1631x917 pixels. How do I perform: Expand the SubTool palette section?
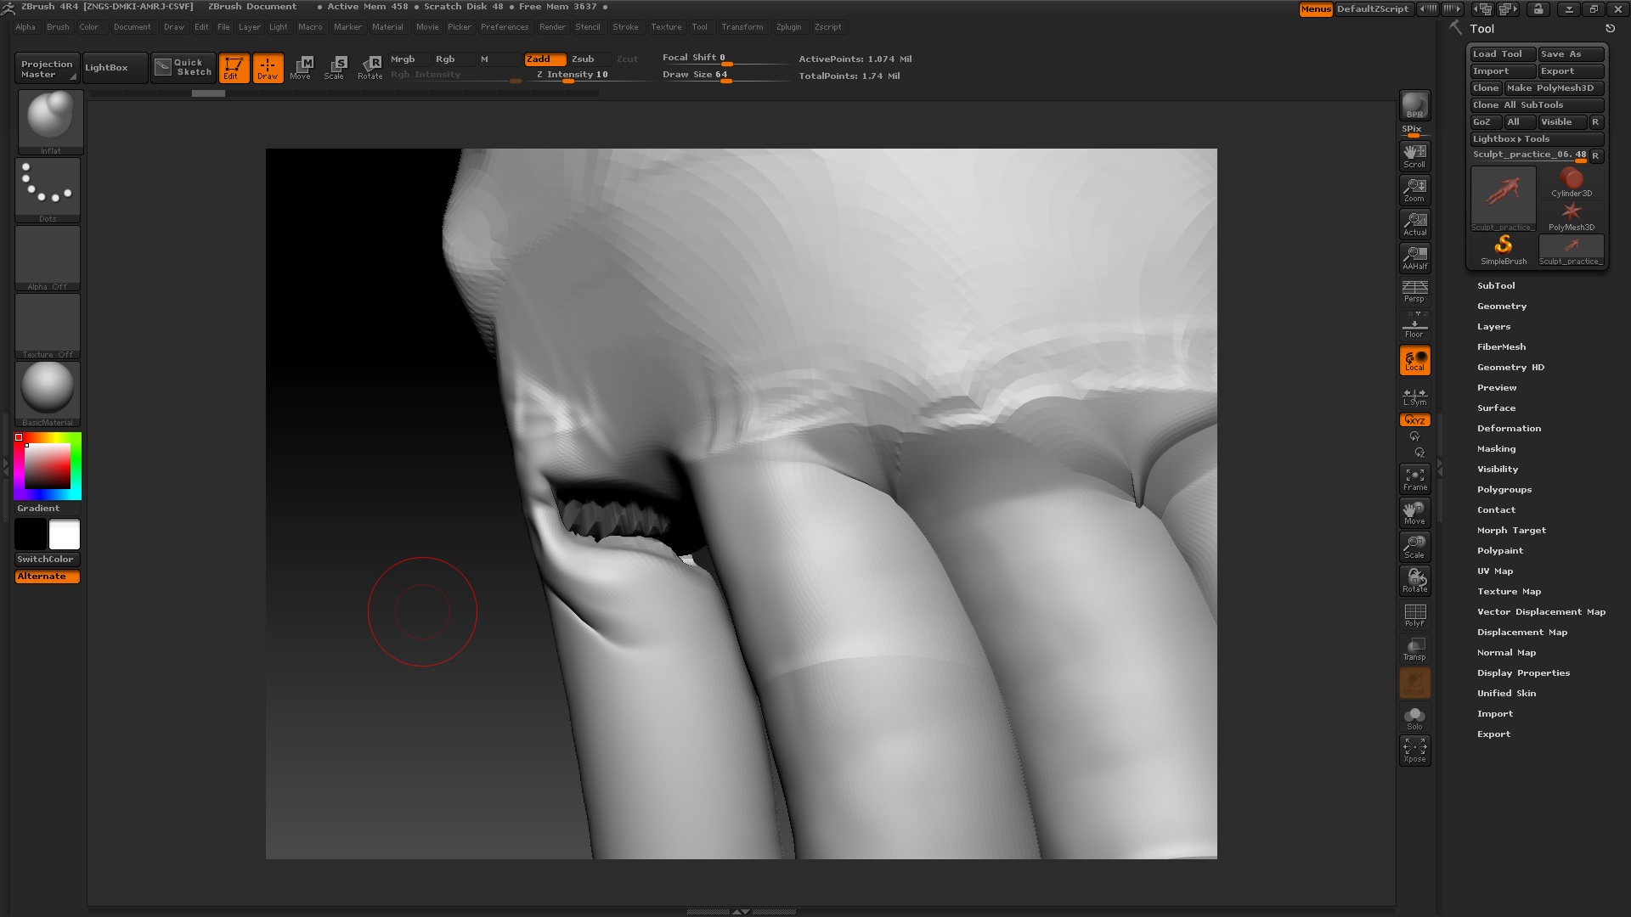[x=1495, y=285]
